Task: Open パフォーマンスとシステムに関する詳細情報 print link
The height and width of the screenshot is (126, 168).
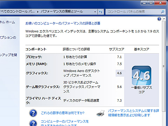Action: pyautogui.click(x=133, y=113)
